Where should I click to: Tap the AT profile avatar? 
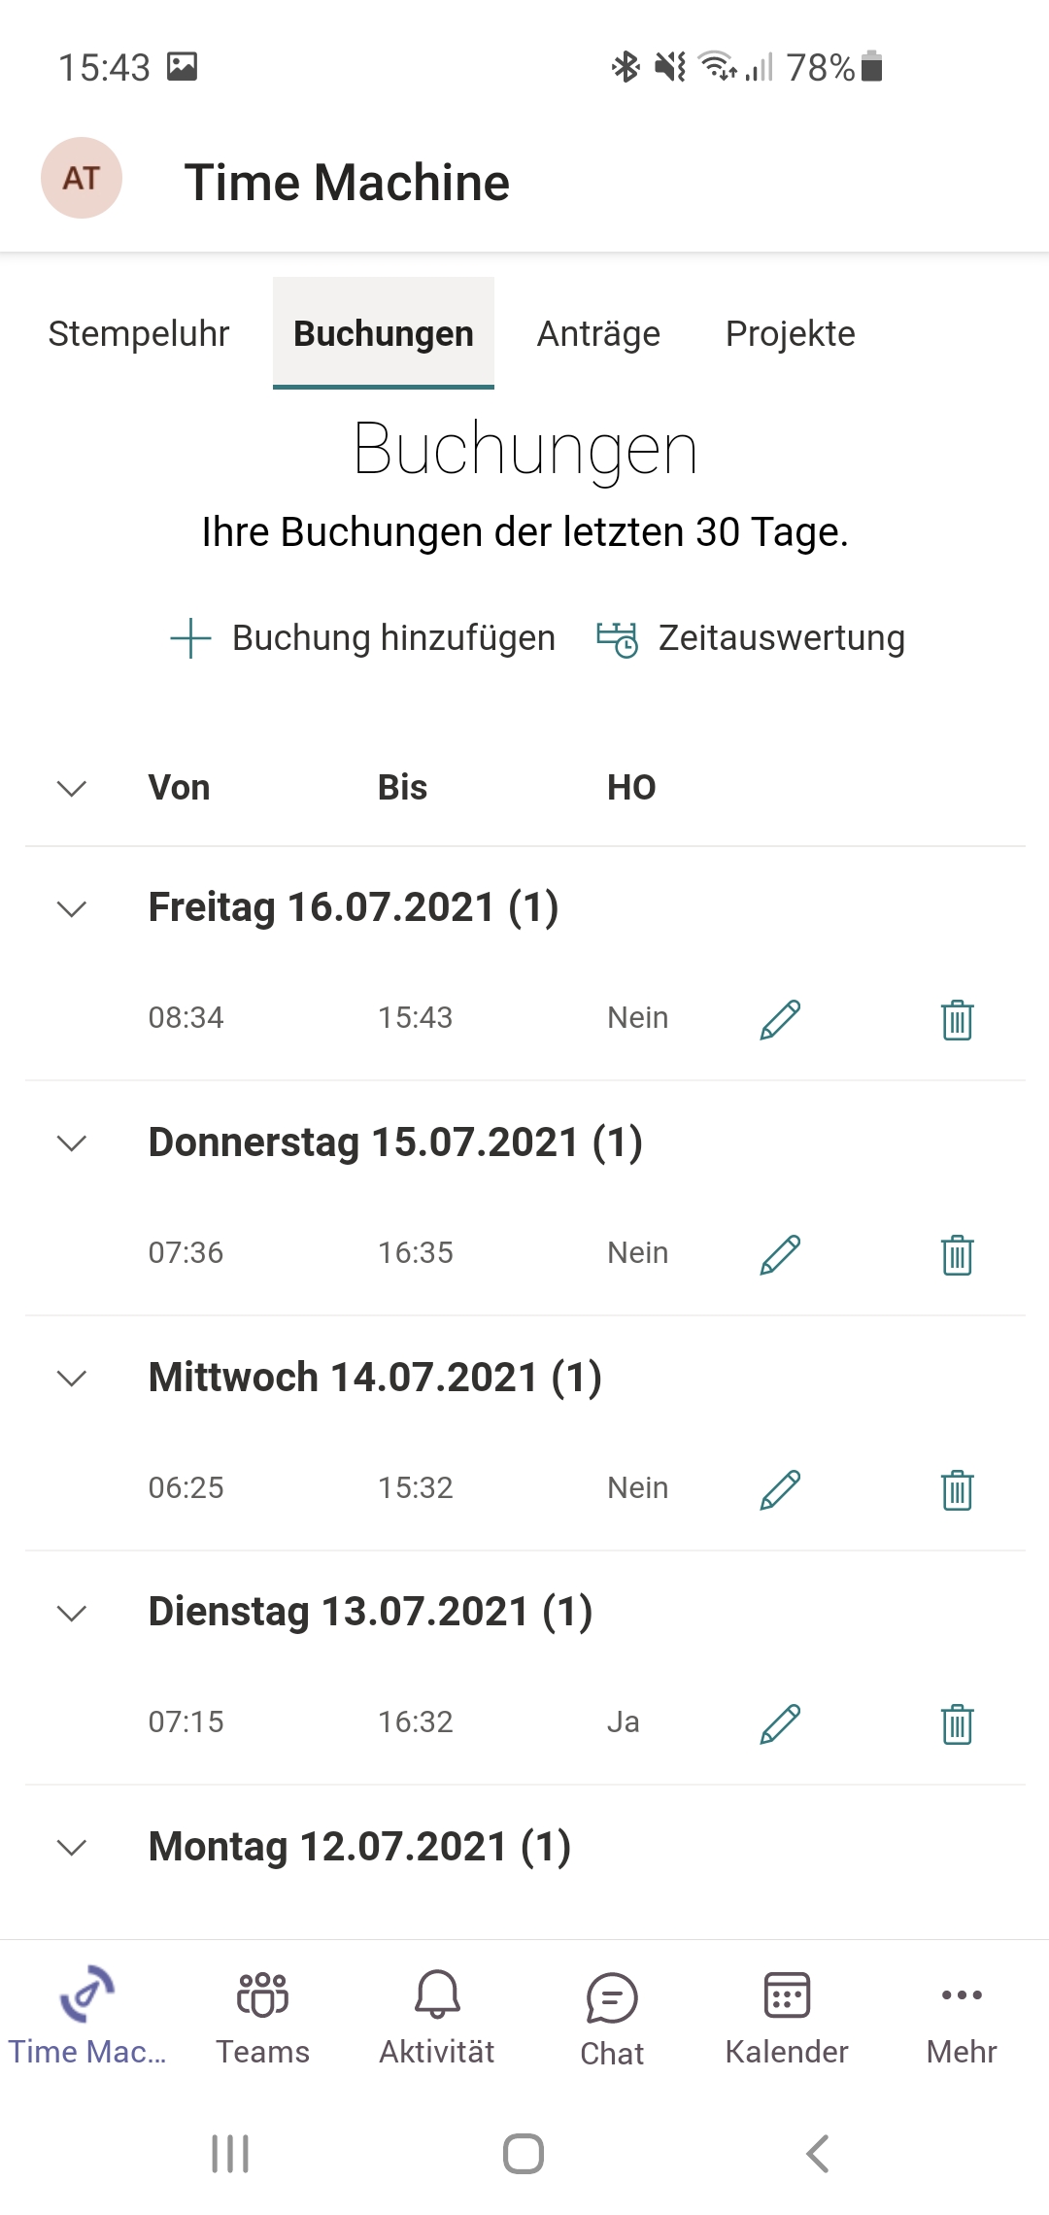(82, 178)
